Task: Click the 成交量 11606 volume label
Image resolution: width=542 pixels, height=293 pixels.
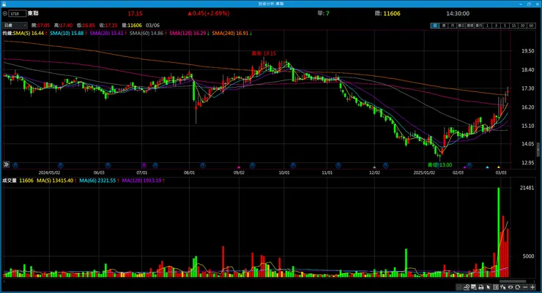Action: tap(18, 180)
